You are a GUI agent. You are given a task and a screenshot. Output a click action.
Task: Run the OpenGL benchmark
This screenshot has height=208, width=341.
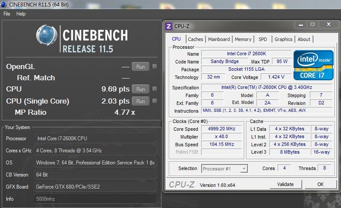[140, 67]
